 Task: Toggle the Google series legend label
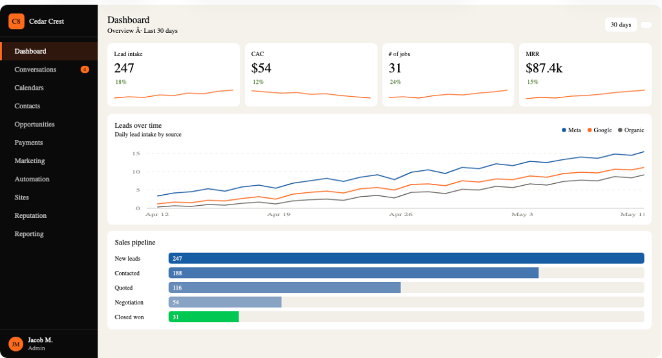603,130
